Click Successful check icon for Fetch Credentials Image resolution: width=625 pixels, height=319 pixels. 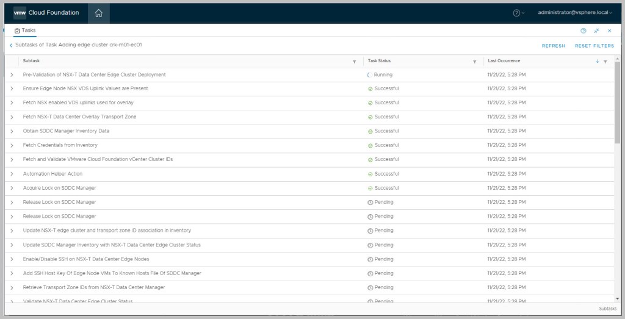[370, 146]
